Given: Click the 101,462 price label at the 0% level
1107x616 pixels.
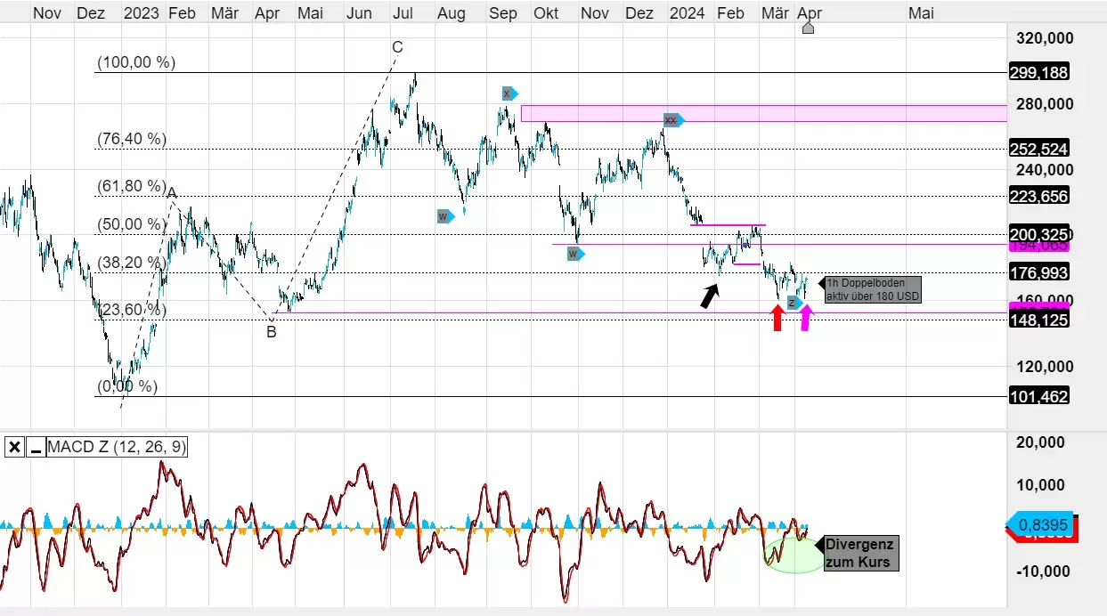Looking at the screenshot, I should [x=1038, y=396].
